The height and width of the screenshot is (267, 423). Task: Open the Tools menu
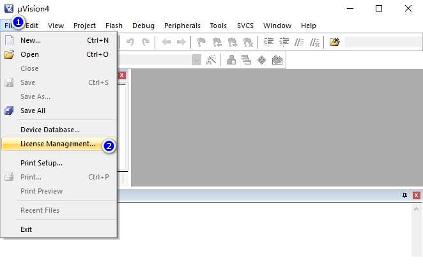click(219, 26)
